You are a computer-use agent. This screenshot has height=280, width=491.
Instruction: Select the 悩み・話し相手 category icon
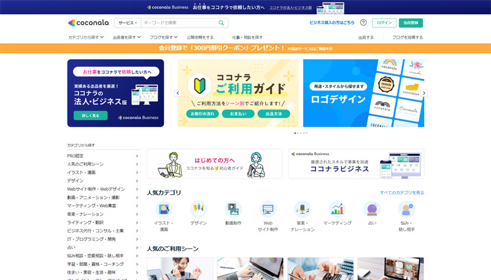[406, 209]
